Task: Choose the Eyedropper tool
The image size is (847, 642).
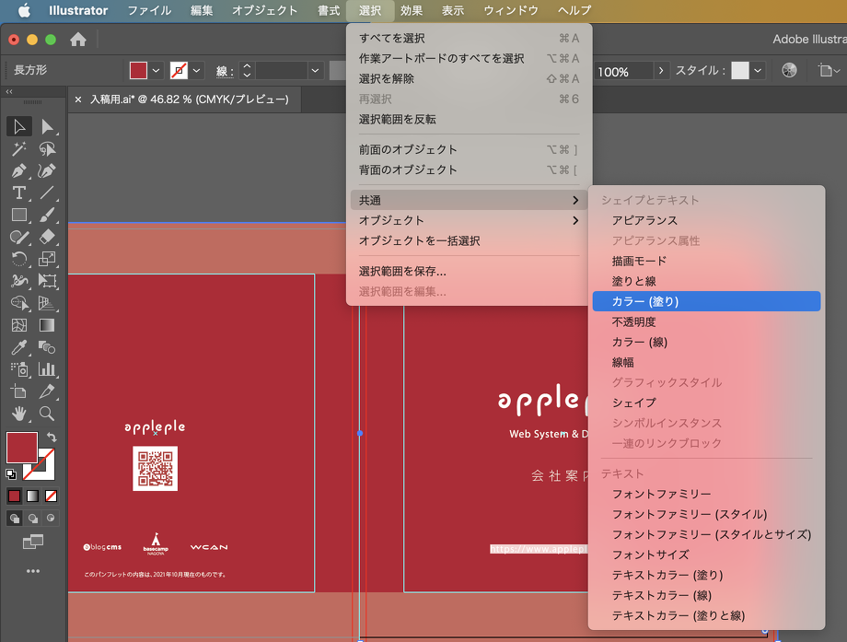Action: pos(18,347)
